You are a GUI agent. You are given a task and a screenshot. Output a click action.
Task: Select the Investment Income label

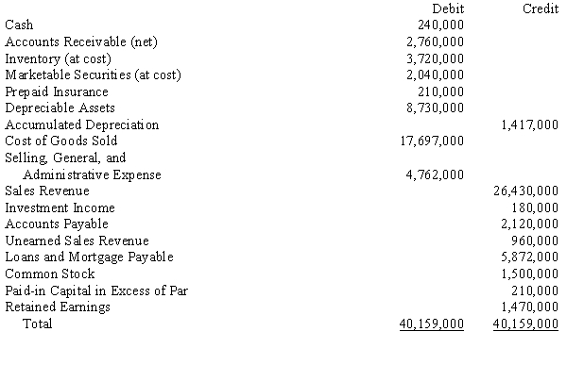coord(60,207)
